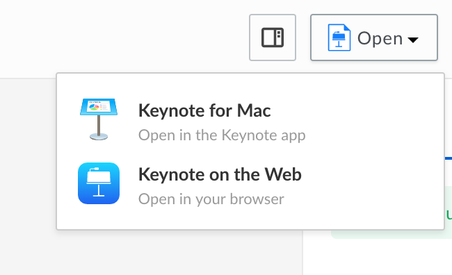Click the green letter at the right edge
The width and height of the screenshot is (452, 275).
click(449, 215)
